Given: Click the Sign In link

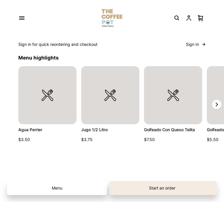Looking at the screenshot, I should click(x=192, y=44).
